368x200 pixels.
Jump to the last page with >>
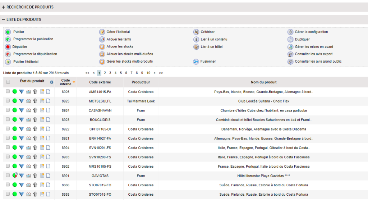pos(161,73)
